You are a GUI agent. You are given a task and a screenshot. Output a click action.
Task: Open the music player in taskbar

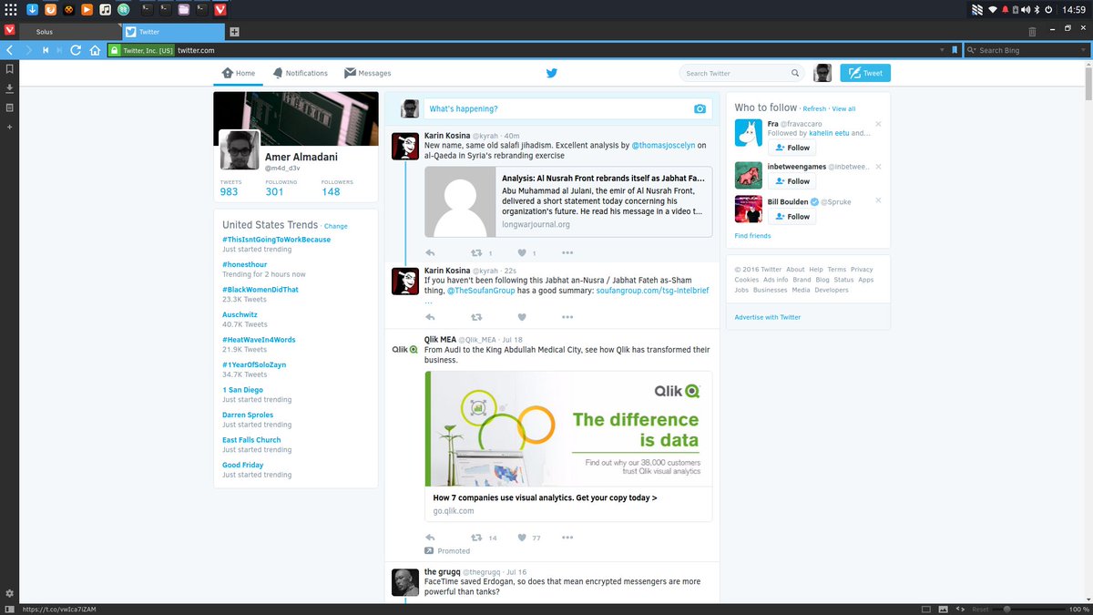(106, 9)
